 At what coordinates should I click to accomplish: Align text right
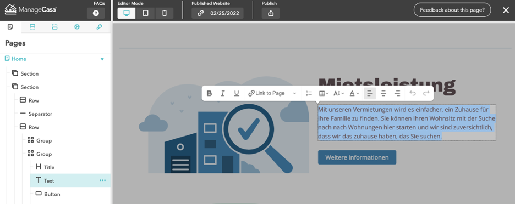(x=397, y=93)
